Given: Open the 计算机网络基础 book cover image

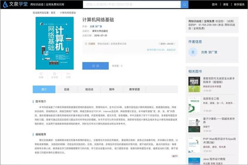Looking at the screenshot, I should point(55,43).
